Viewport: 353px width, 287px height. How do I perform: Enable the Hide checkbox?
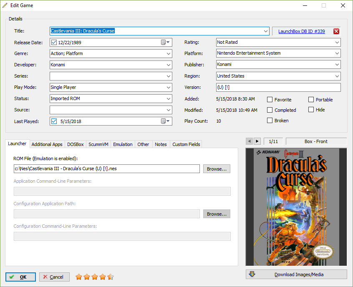[x=311, y=110]
